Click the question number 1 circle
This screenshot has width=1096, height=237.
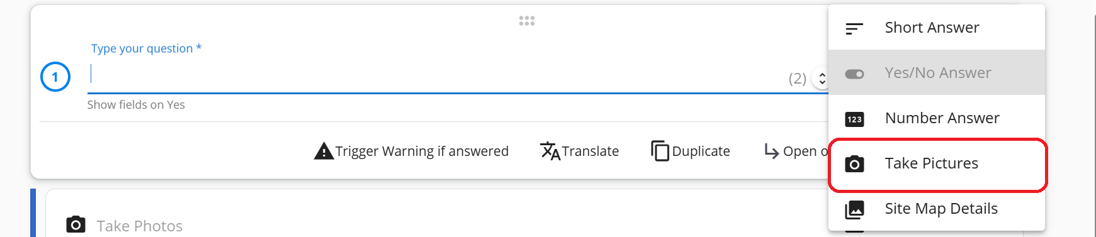[55, 77]
